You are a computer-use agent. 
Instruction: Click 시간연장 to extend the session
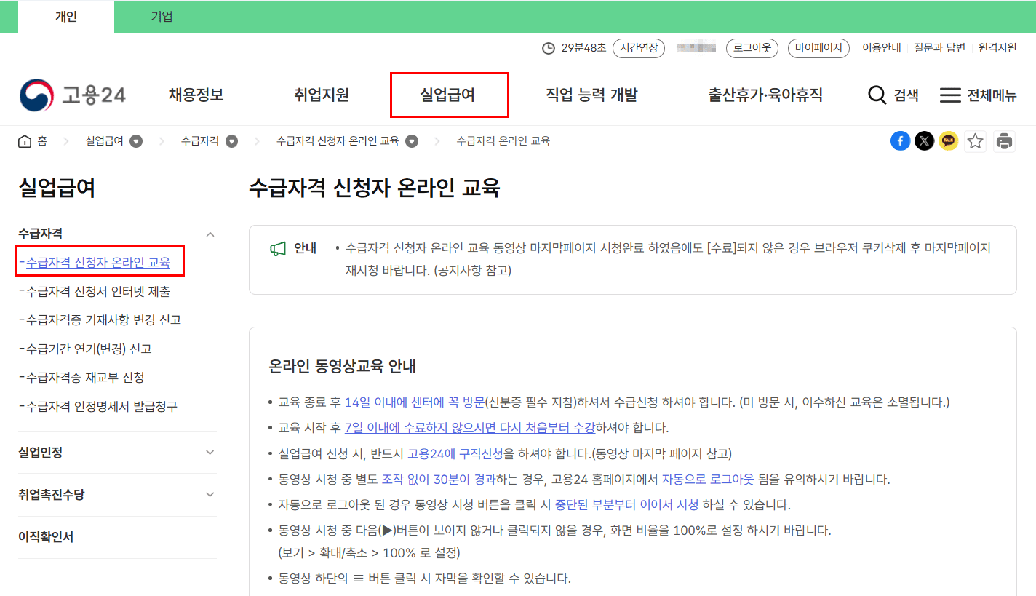click(x=638, y=48)
